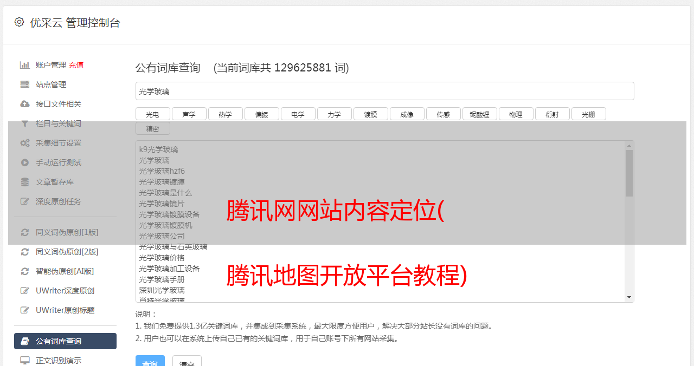Click the refresh icon for 同义词伪原创[2版]
The width and height of the screenshot is (694, 366).
tap(25, 252)
